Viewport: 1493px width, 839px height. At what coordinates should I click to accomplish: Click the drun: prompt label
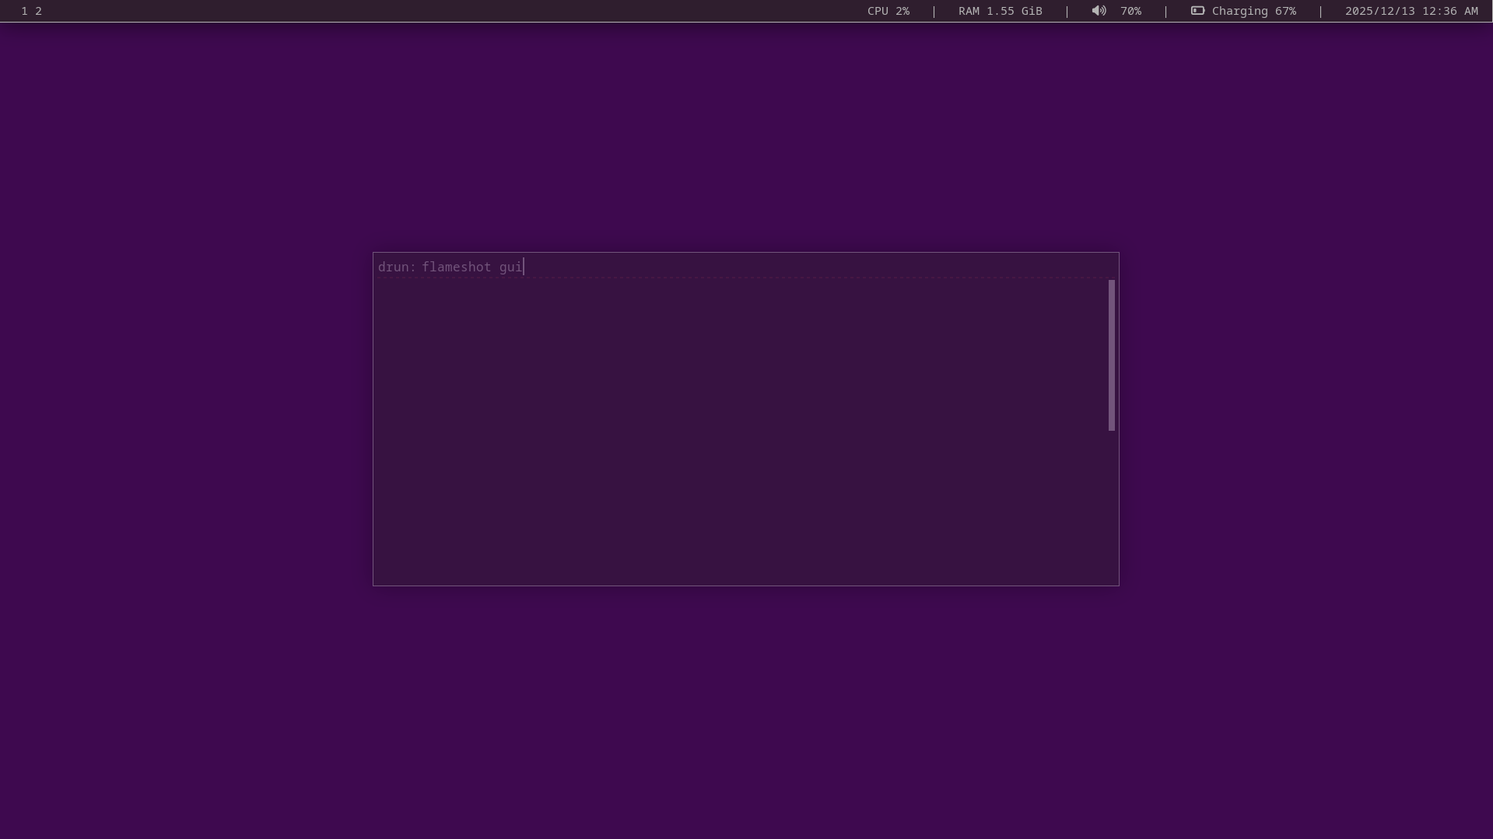click(397, 267)
